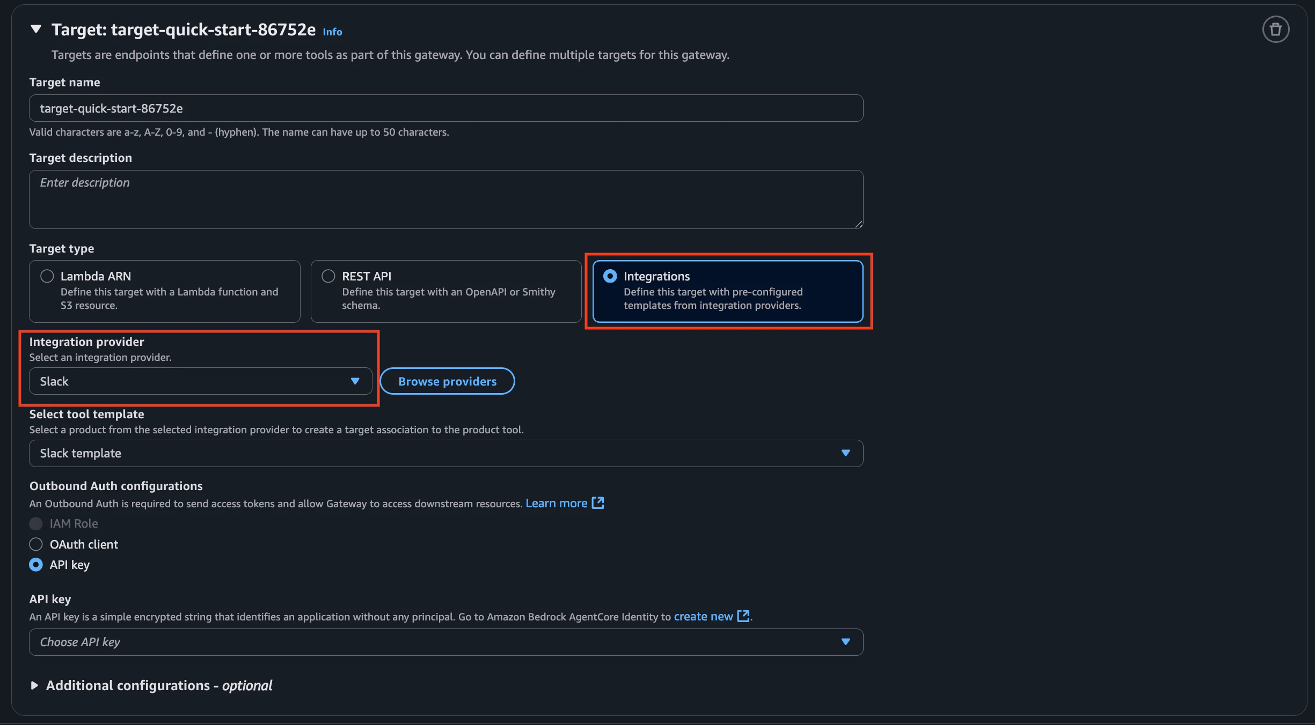This screenshot has height=725, width=1315.
Task: Click into Target description text area
Action: point(445,199)
